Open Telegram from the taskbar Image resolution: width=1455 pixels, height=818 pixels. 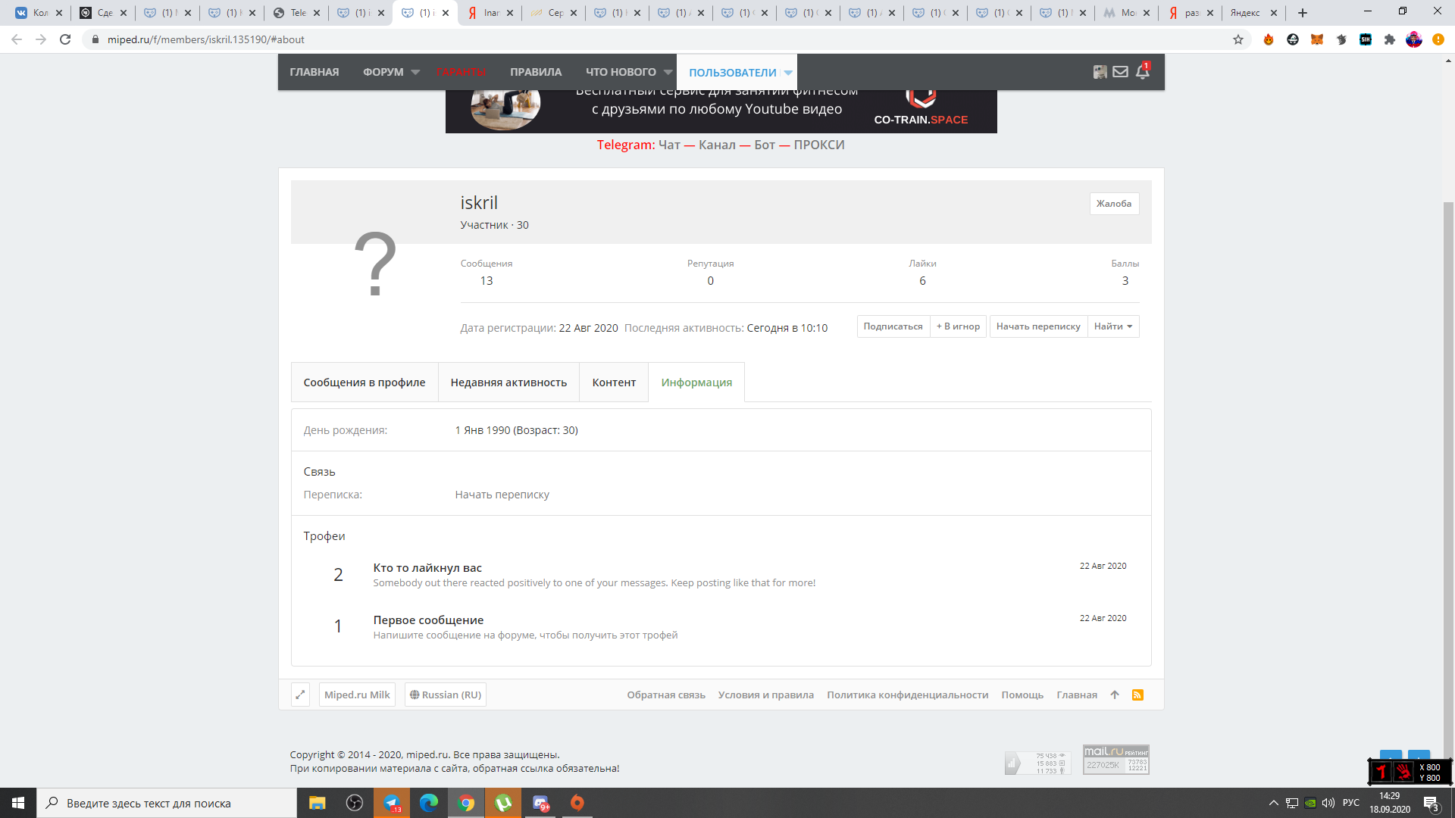(392, 803)
